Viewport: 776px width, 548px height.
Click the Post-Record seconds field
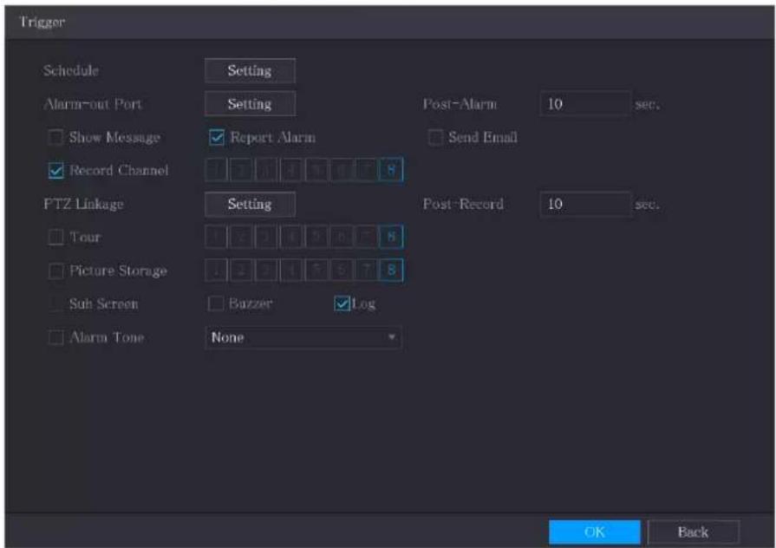tap(585, 204)
